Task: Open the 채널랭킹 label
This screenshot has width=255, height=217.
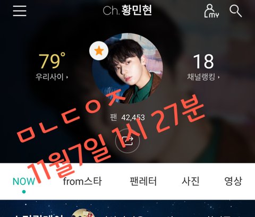Action: [201, 77]
